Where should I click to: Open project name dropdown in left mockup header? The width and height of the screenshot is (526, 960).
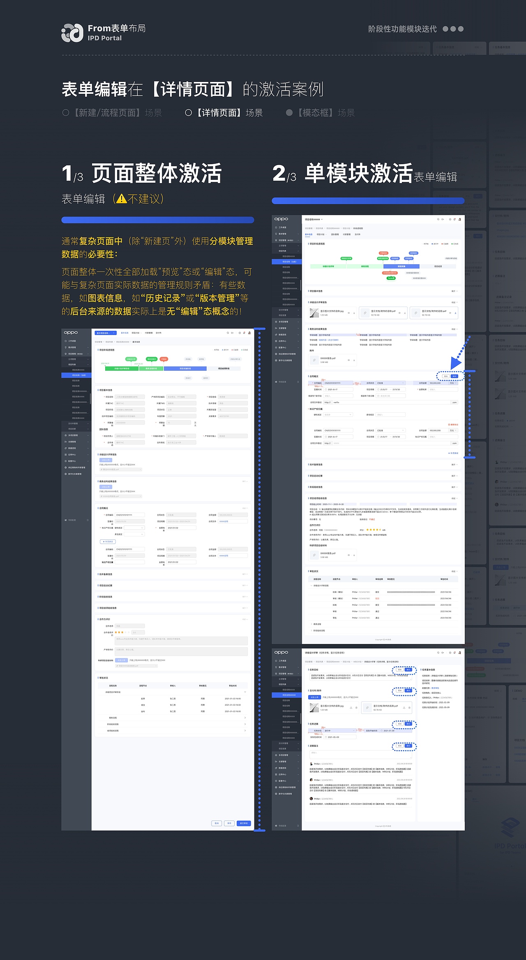[x=106, y=333]
